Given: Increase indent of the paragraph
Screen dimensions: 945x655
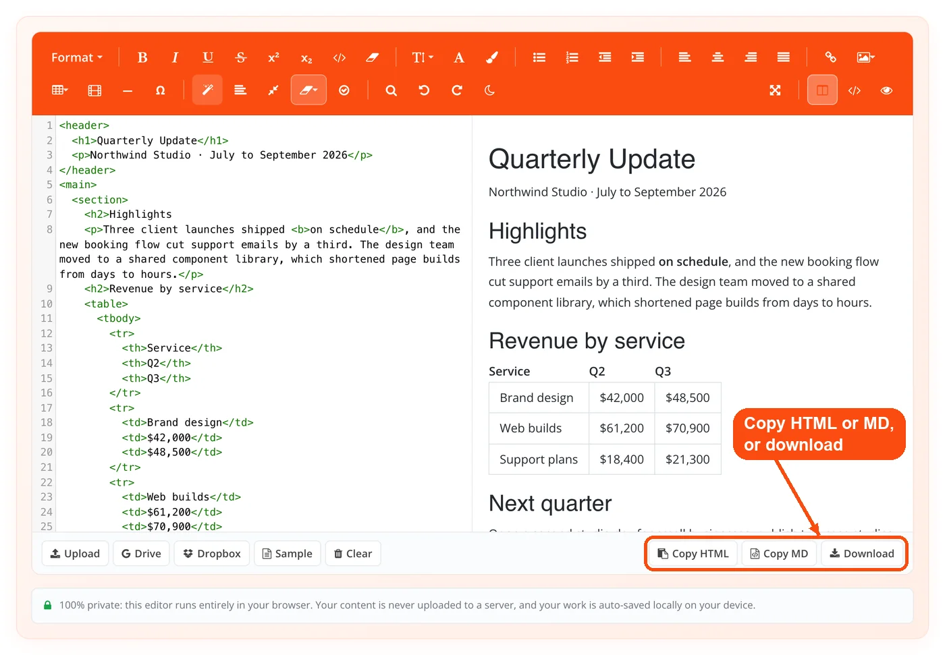Looking at the screenshot, I should point(638,57).
